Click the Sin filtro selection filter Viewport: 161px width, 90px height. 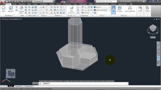point(120,9)
